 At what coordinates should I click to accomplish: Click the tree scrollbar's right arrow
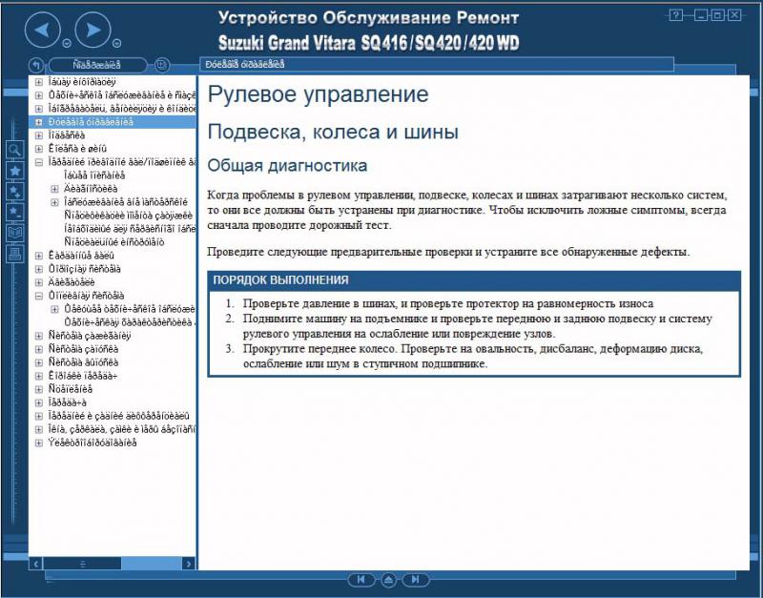point(189,564)
